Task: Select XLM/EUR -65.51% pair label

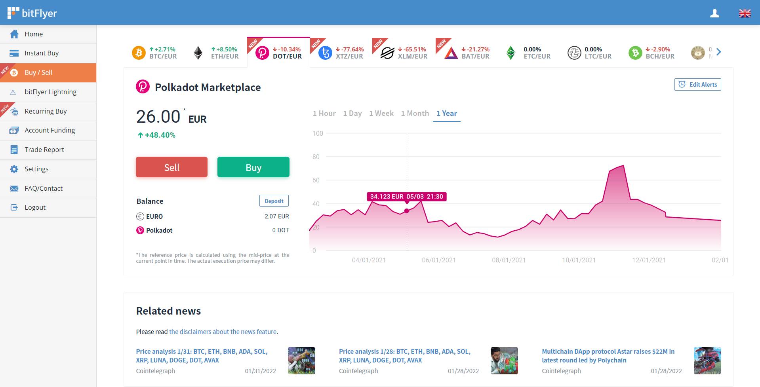Action: (413, 53)
